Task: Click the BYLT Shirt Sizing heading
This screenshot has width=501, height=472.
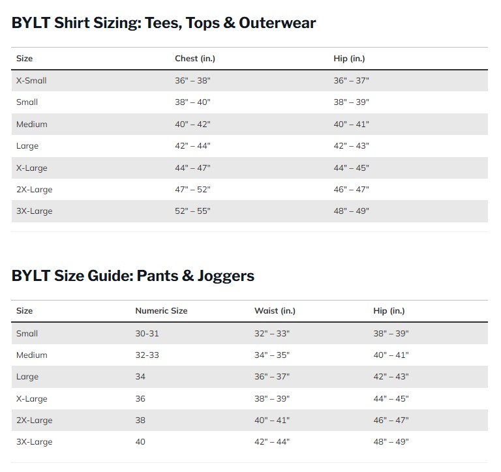Action: pyautogui.click(x=164, y=23)
